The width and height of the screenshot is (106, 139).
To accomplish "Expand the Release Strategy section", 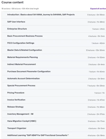I will click(x=54, y=107).
